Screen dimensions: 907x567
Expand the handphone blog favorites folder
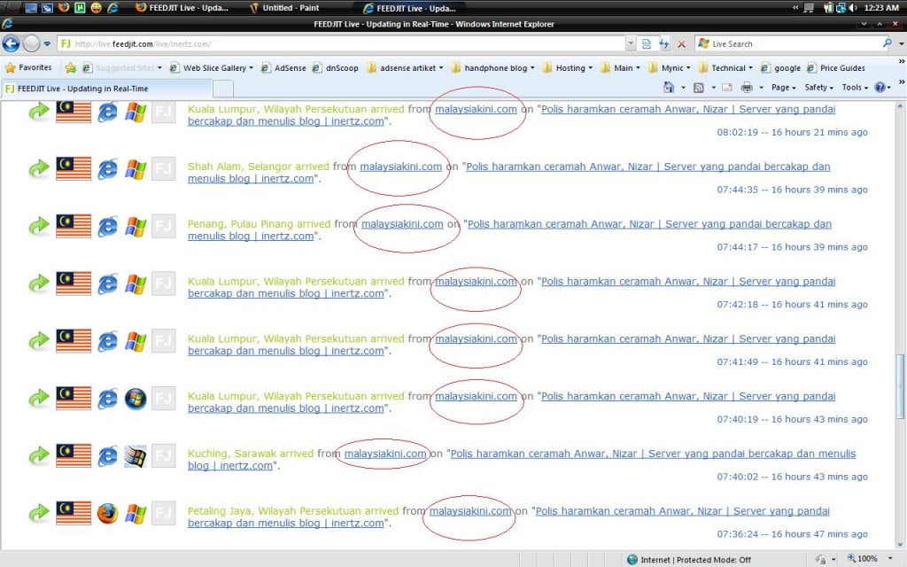point(492,67)
